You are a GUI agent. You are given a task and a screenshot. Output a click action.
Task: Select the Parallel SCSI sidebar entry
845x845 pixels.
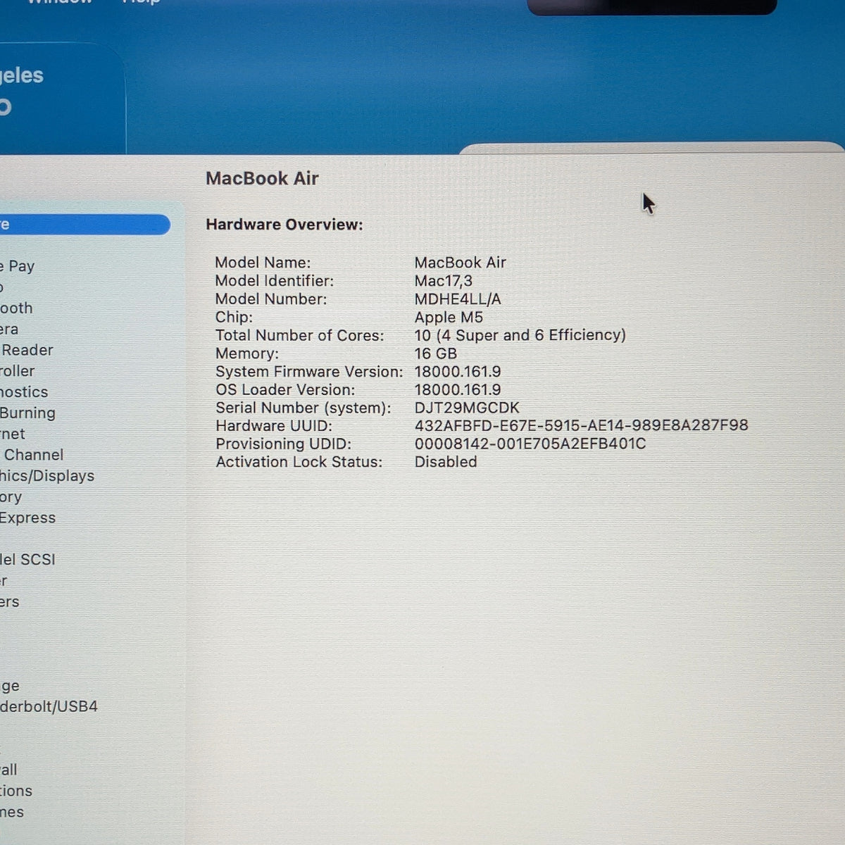pyautogui.click(x=27, y=560)
